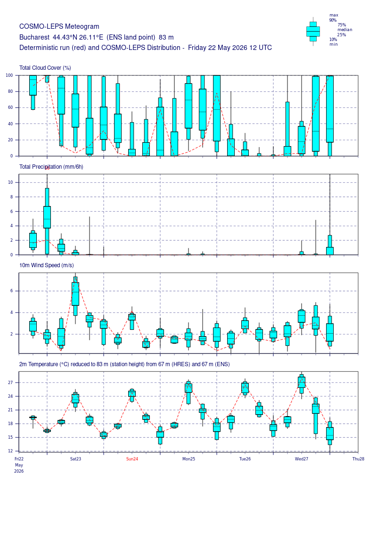The height and width of the screenshot is (533, 377).
Task: Select the Tue26 axis label
Action: tap(245, 459)
